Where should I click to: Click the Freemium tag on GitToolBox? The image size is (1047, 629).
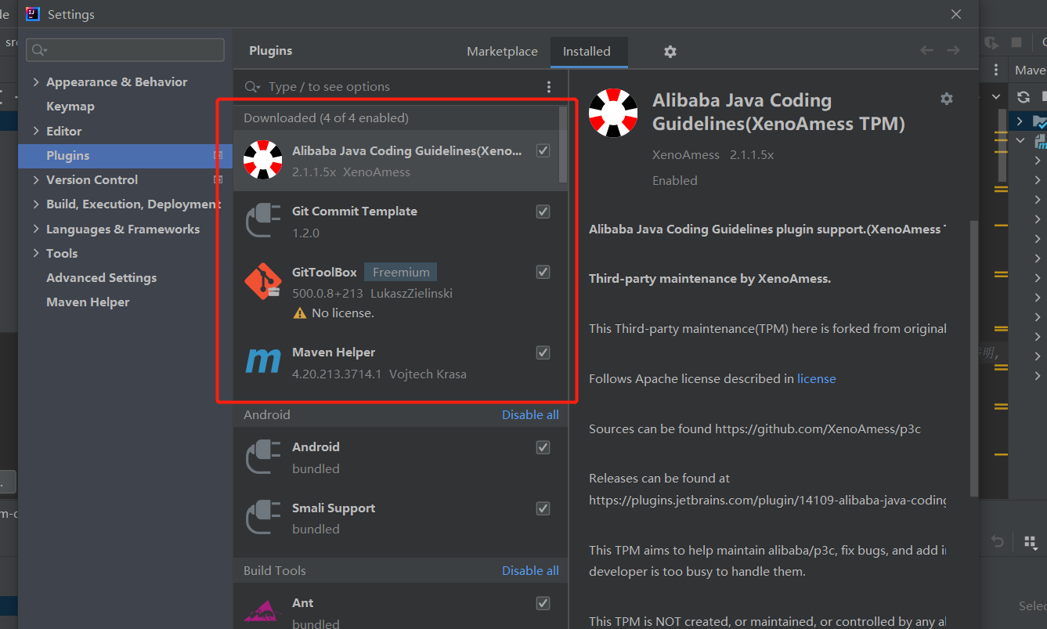(401, 273)
